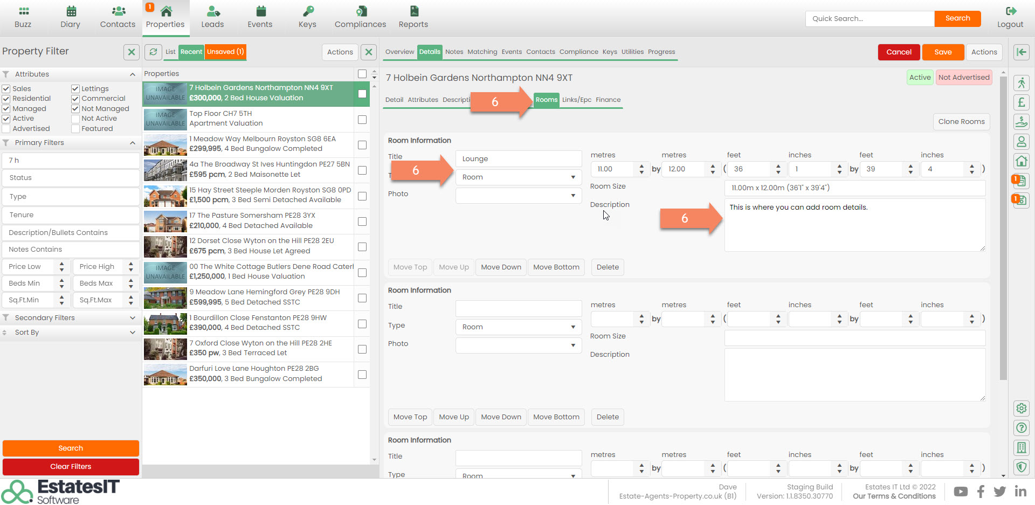Open the Keys section icon

pyautogui.click(x=307, y=11)
